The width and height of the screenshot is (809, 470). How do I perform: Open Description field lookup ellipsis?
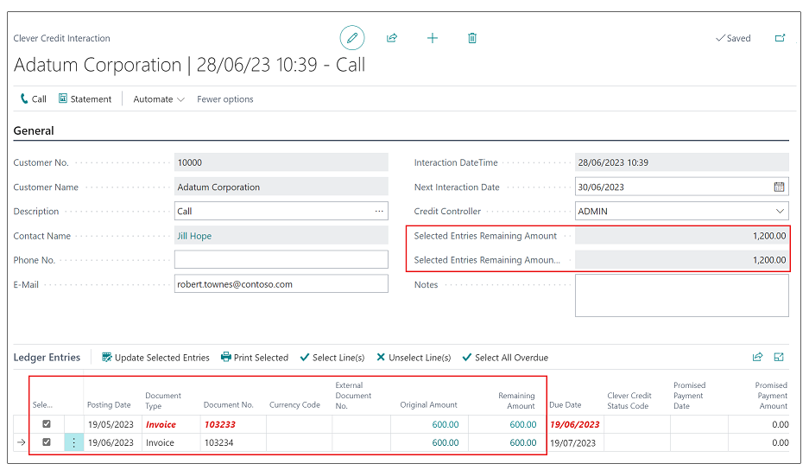click(x=379, y=211)
